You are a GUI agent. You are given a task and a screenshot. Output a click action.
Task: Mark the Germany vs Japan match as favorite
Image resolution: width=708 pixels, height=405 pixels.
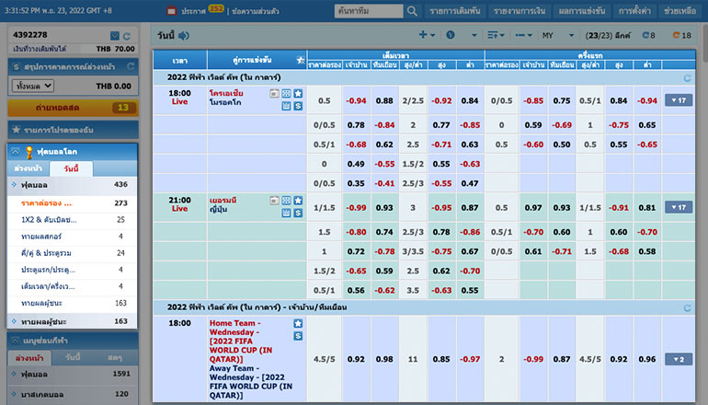[298, 201]
